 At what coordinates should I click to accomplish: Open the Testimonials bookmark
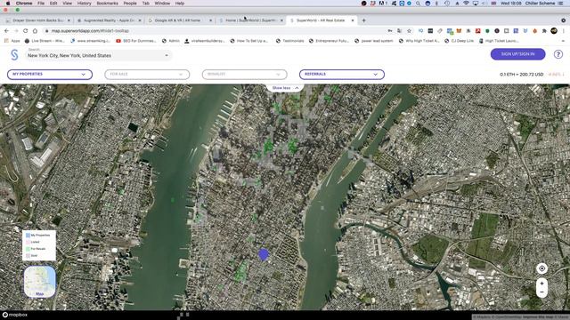289,41
